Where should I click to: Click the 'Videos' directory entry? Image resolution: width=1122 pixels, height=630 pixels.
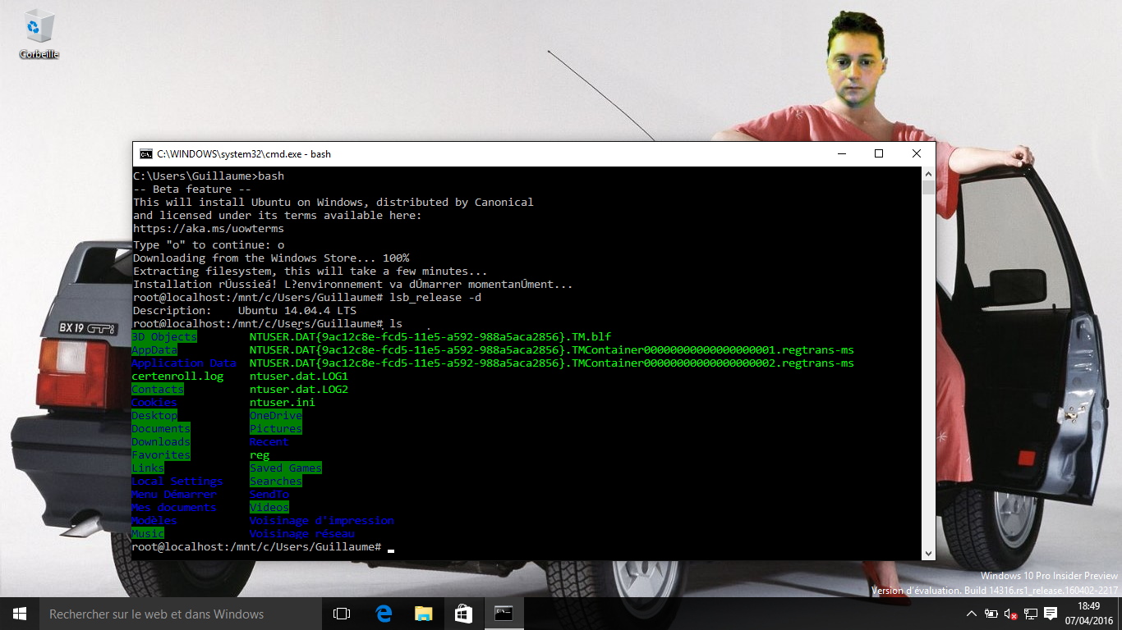pos(269,508)
